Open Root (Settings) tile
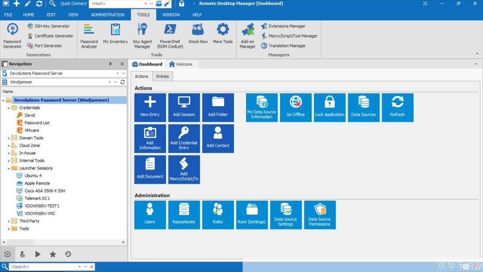The height and width of the screenshot is (272, 483). [x=252, y=215]
